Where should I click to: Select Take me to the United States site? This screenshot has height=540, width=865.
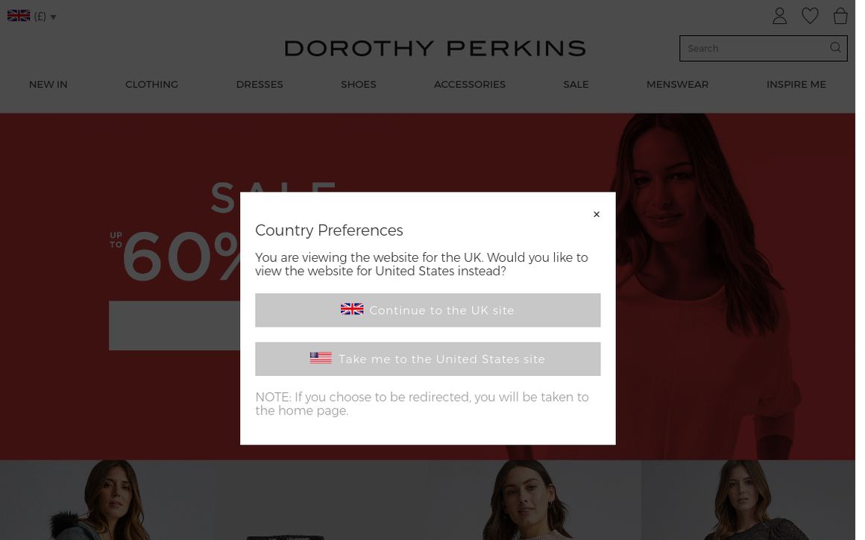click(427, 359)
